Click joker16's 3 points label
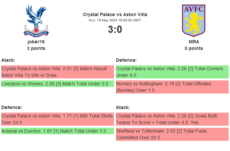 tap(36, 48)
